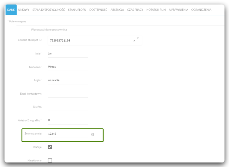Go to the STAN URLOPU tab
Image resolution: width=229 pixels, height=167 pixels.
[x=77, y=10]
